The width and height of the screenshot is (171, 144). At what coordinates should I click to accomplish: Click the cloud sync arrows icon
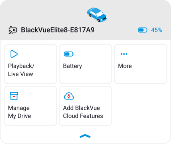tap(69, 96)
